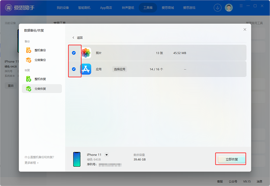Viewport: 270px width, 186px height.
Task: Select the 分类恢复 text label in sidebar
Action: pos(40,89)
